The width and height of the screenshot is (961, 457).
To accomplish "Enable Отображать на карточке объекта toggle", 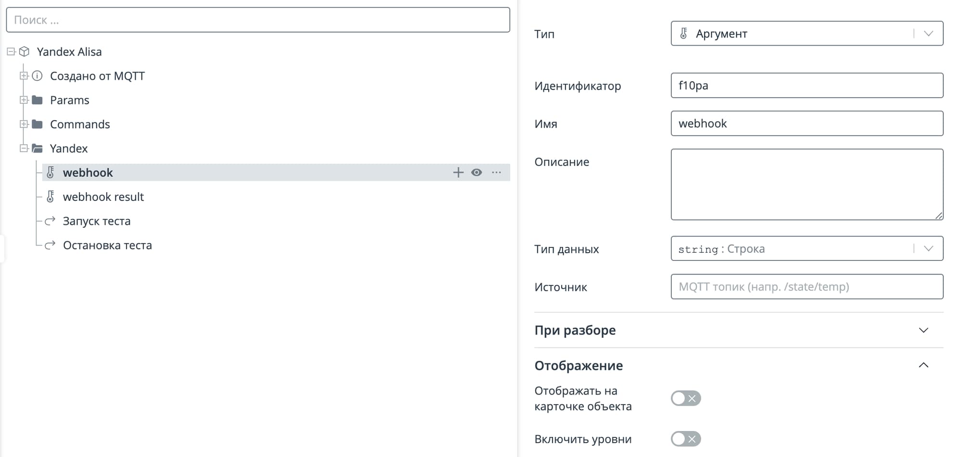I will (686, 398).
